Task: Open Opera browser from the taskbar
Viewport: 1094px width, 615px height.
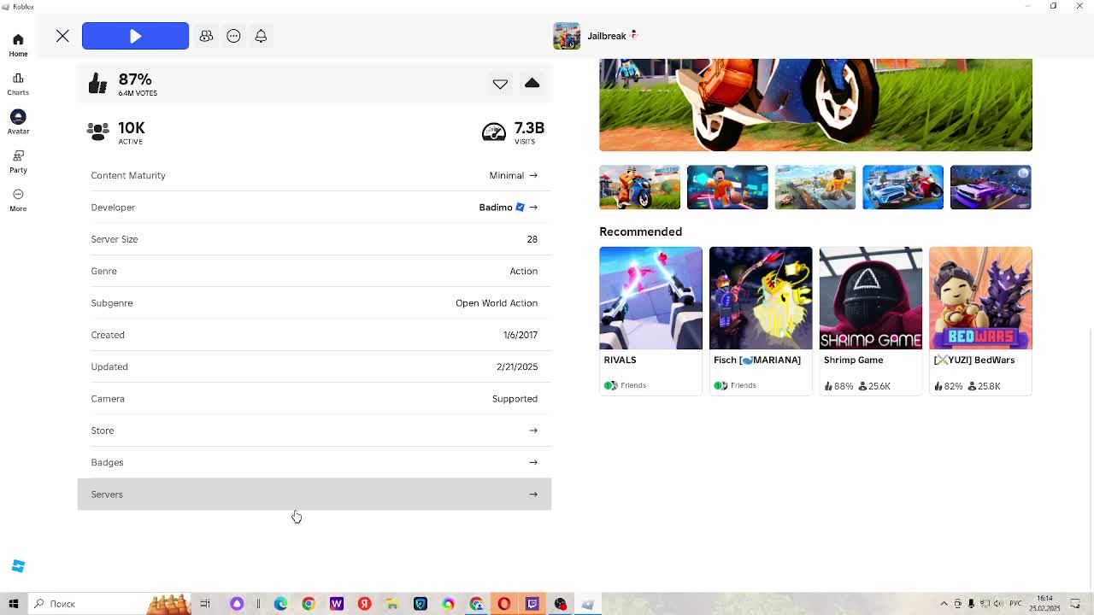Action: 504,604
